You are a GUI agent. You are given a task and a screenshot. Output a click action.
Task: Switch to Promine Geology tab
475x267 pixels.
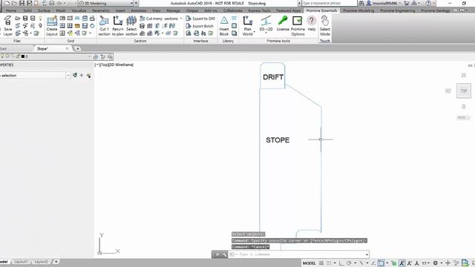click(x=436, y=10)
